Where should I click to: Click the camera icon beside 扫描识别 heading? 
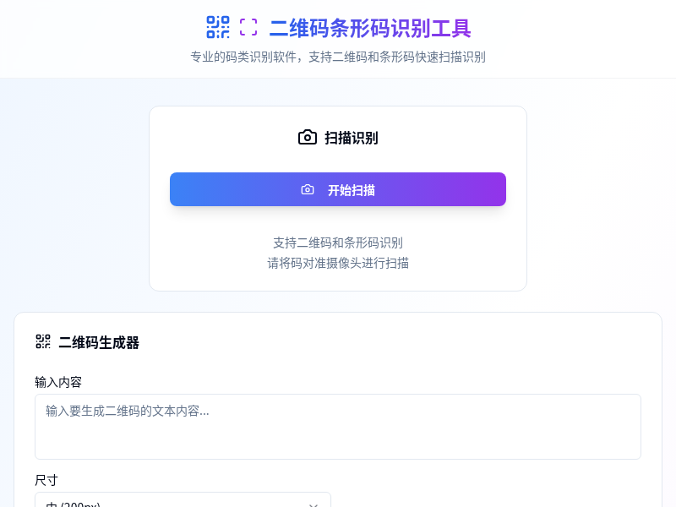pos(308,138)
